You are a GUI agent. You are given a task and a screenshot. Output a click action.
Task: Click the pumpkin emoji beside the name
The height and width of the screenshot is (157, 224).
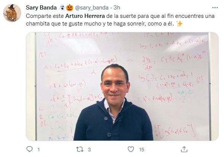pos(70,8)
